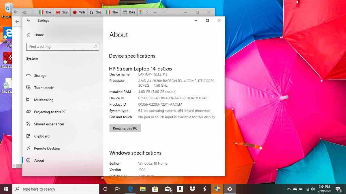Expand Edge tab preview dropdown chevron
Screen dimensions: 346x194
[163, 12]
